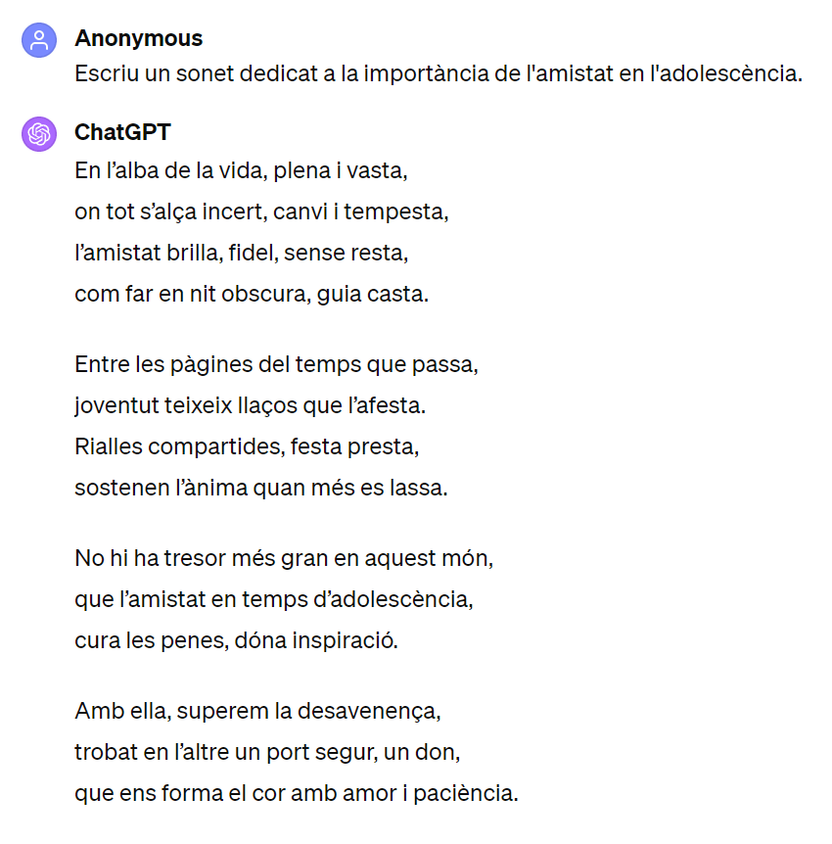The image size is (832, 844).
Task: Click the line 'cura les penes, dóna inspiració'
Action: pos(237,641)
